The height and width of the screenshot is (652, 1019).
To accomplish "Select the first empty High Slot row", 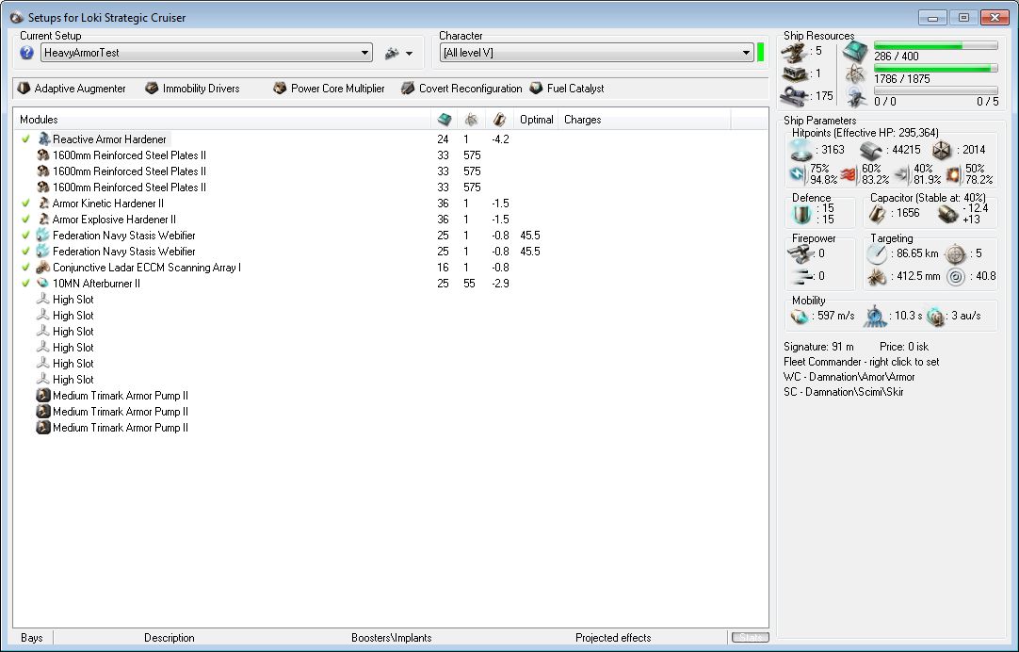I will point(391,300).
